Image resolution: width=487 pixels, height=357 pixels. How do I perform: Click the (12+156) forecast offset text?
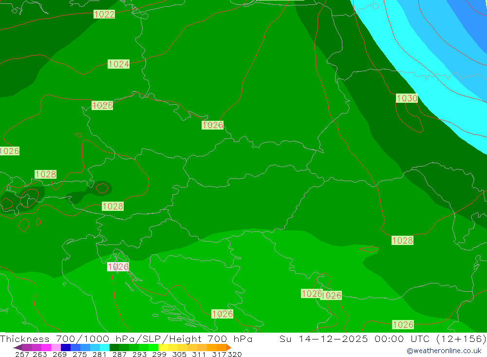[x=461, y=338]
